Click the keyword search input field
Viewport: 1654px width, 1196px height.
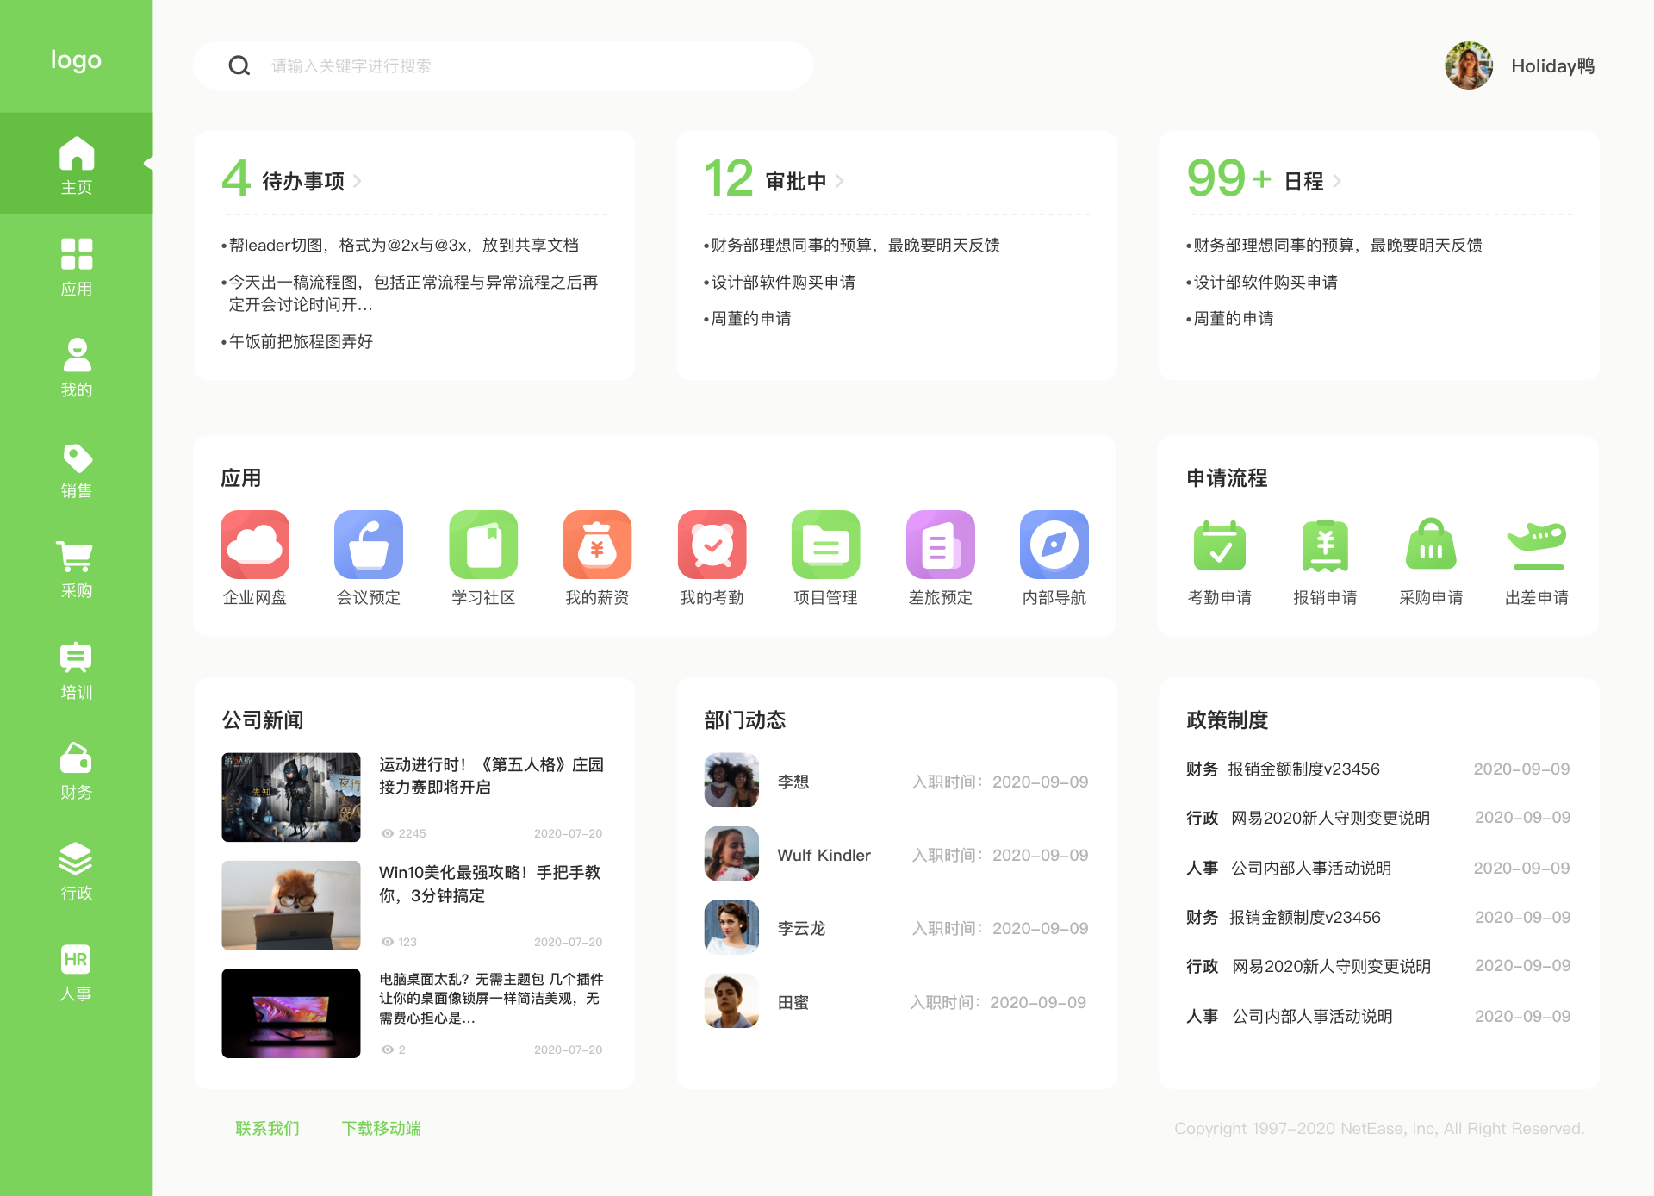point(517,65)
